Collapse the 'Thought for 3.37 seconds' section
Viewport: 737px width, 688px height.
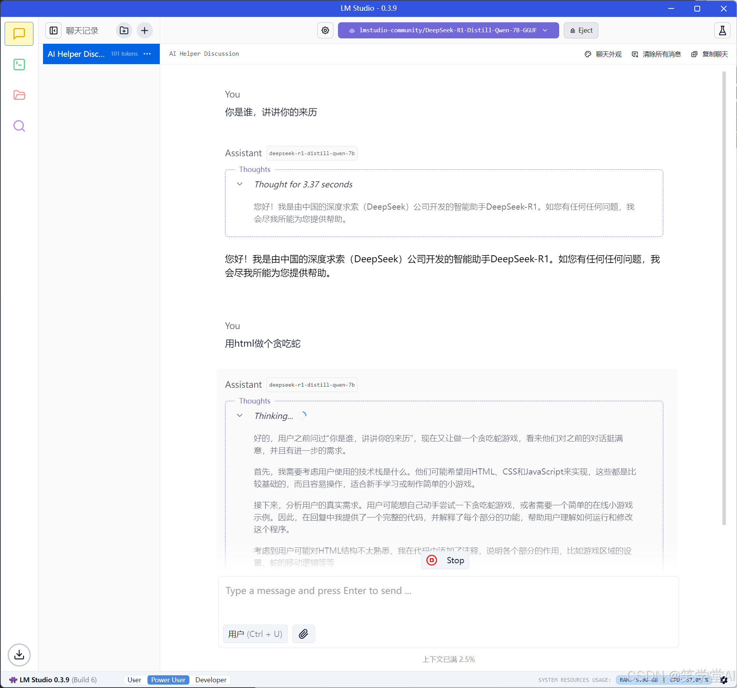(240, 184)
